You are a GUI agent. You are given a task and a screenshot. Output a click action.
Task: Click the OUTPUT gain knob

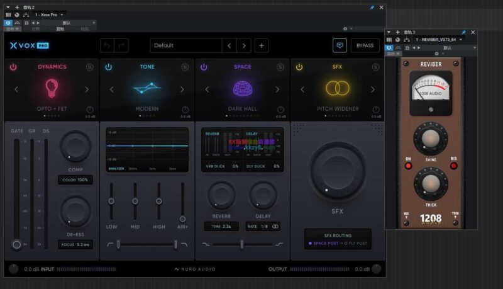coord(376,269)
